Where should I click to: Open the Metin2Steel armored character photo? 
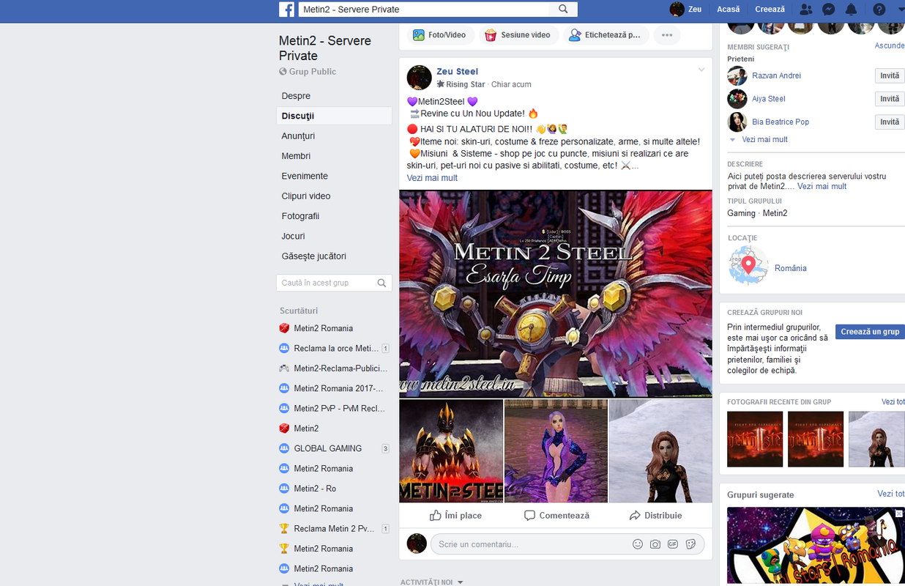pos(452,450)
